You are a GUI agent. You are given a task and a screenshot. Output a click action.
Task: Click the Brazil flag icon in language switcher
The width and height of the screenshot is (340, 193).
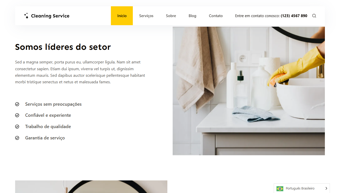pyautogui.click(x=280, y=188)
